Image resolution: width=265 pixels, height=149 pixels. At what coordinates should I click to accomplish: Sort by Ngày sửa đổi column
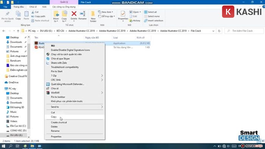[92, 38]
